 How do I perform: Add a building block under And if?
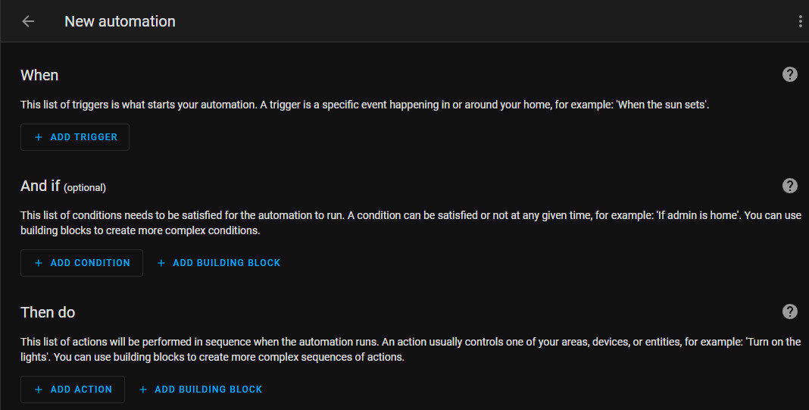[226, 263]
